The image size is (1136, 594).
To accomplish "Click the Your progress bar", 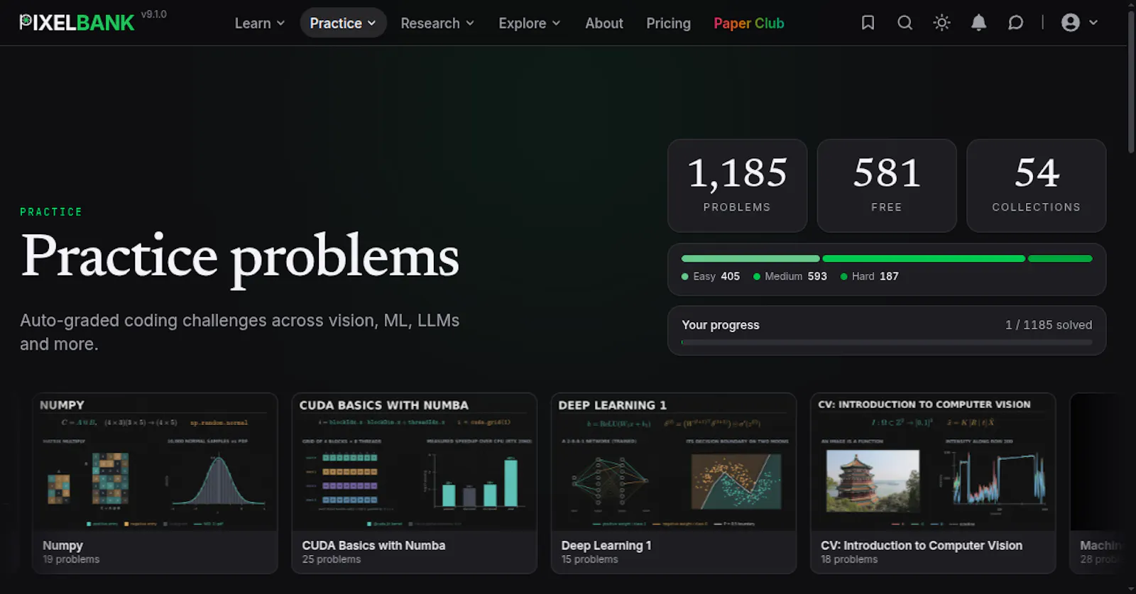I will click(887, 342).
